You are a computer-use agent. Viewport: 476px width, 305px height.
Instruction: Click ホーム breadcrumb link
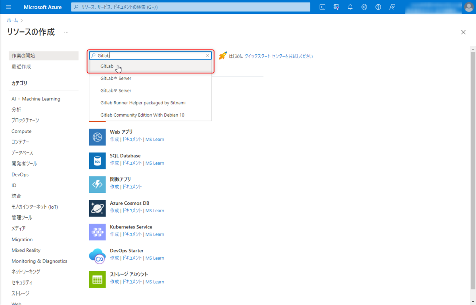tap(12, 20)
